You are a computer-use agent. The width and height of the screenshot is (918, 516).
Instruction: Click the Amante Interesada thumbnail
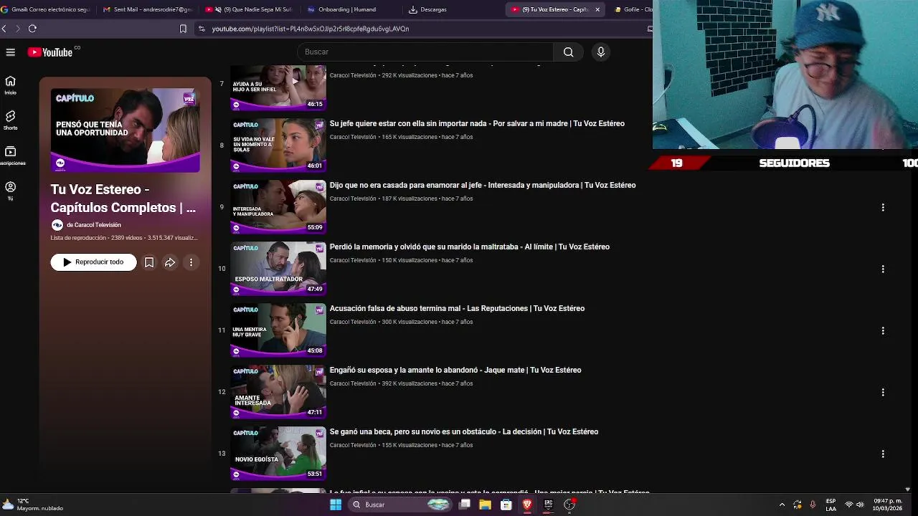278,392
